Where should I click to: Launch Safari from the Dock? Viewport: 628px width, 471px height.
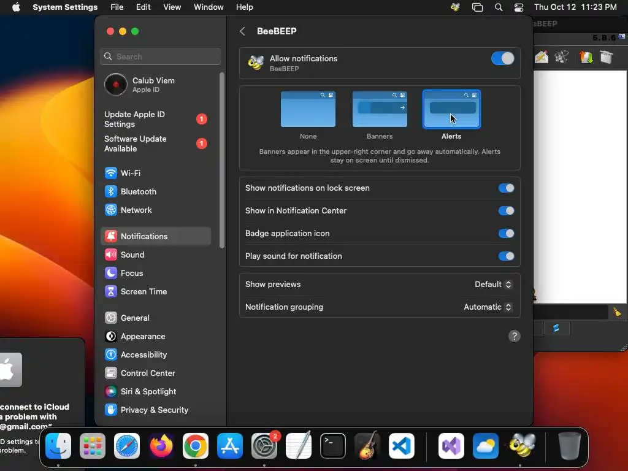point(127,446)
